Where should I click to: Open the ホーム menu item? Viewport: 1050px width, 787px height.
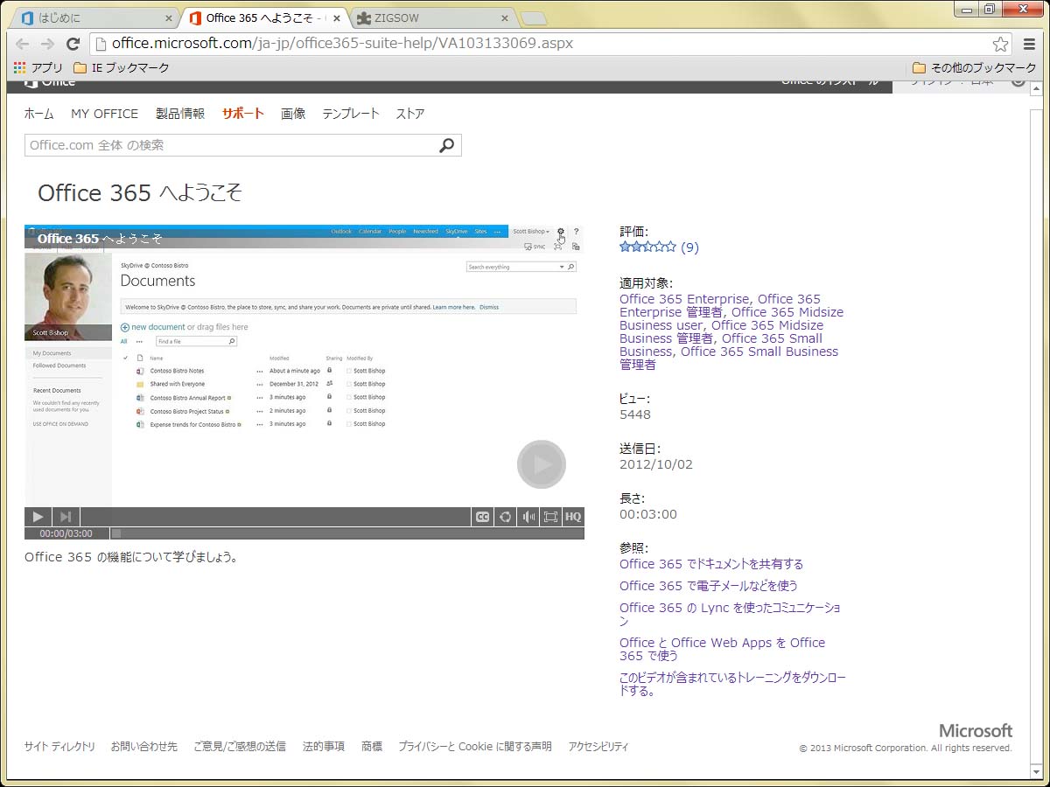pyautogui.click(x=38, y=114)
